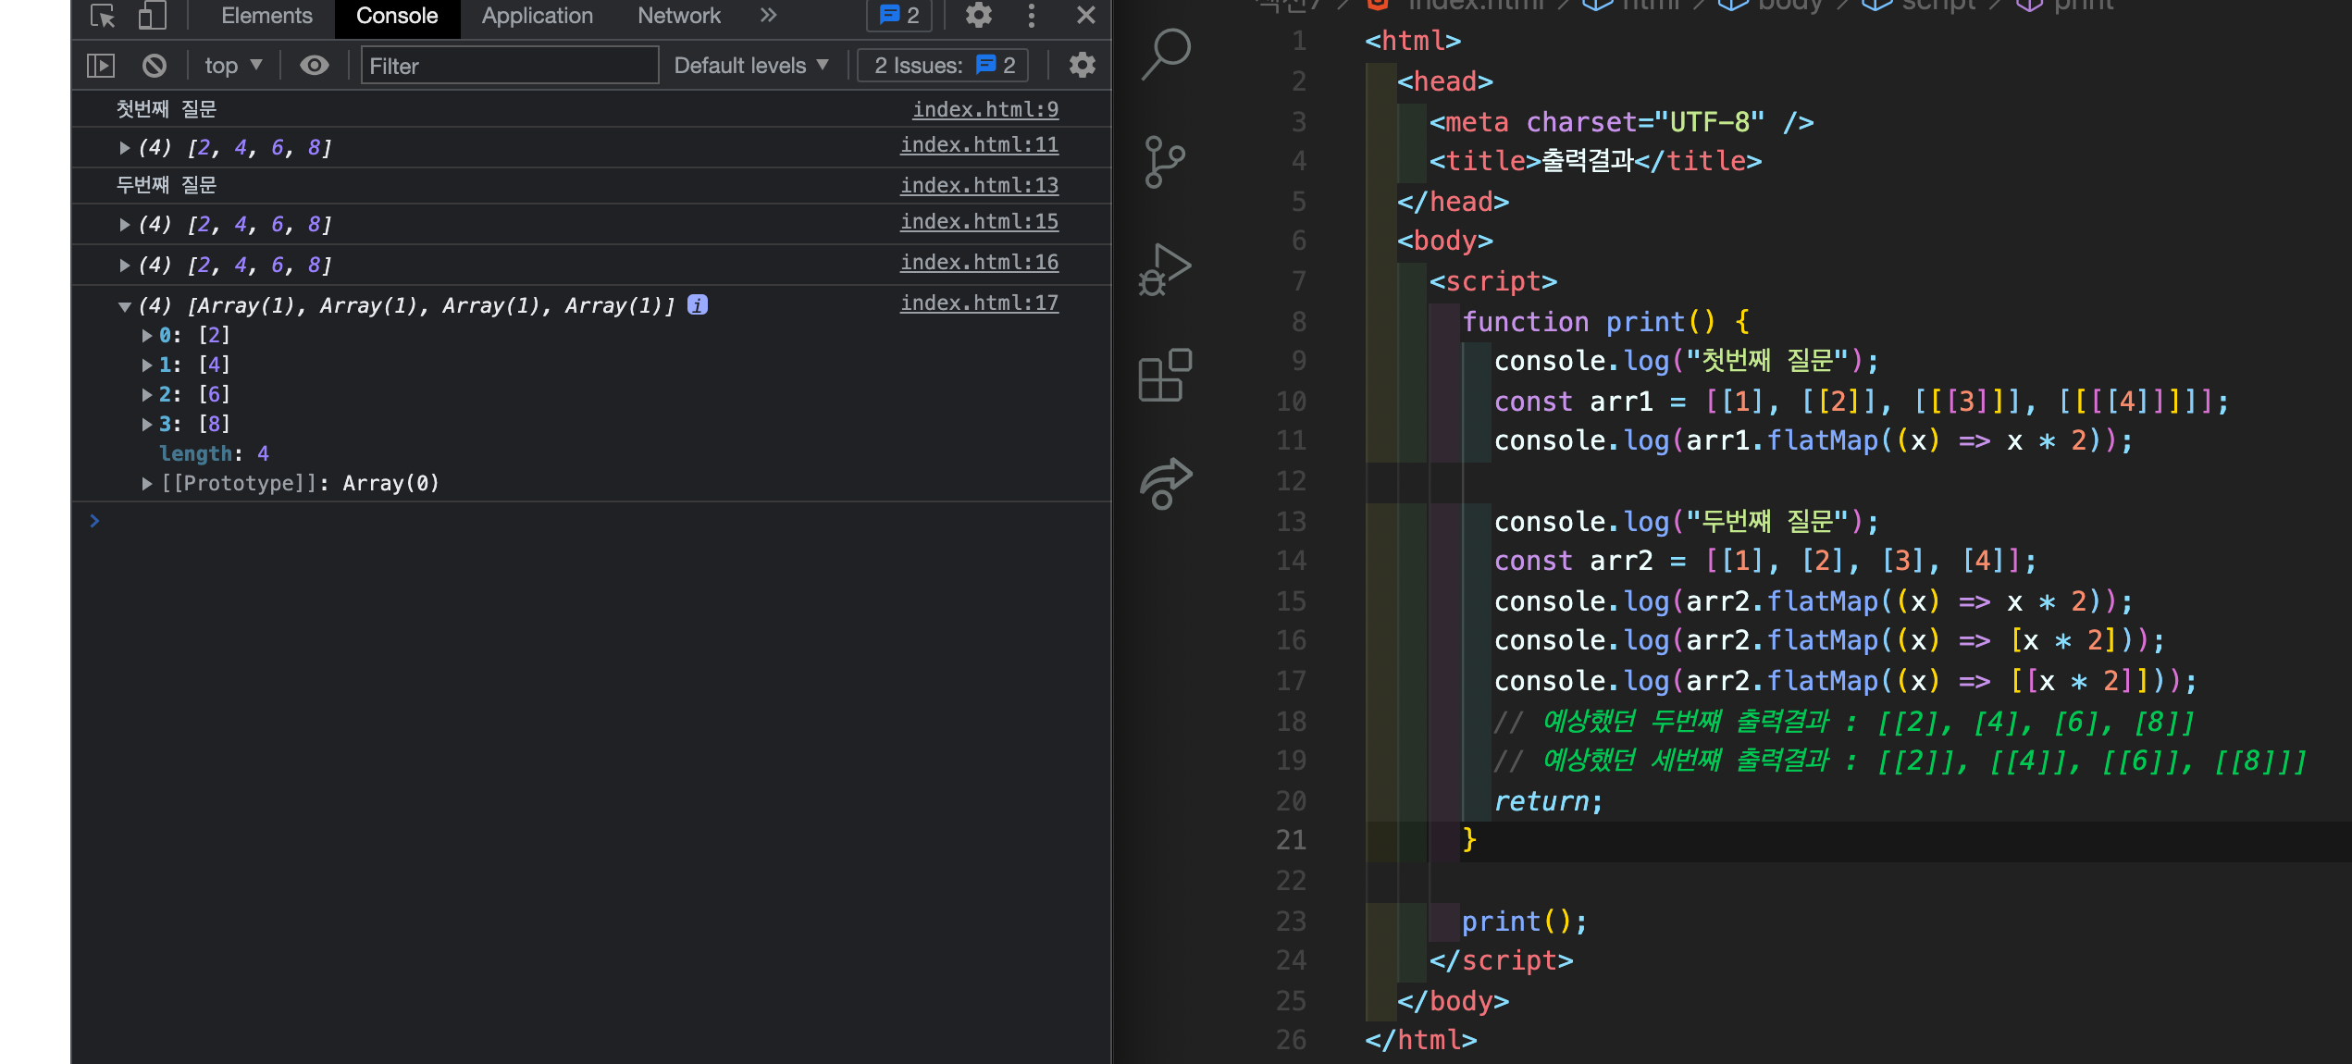The height and width of the screenshot is (1064, 2352).
Task: Open VS Code Search from the activity bar
Action: (x=1165, y=54)
